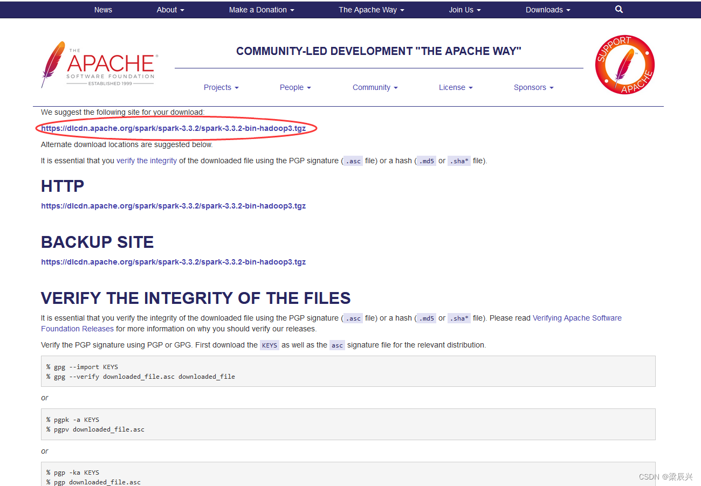
Task: Open the License dropdown
Action: tap(456, 87)
